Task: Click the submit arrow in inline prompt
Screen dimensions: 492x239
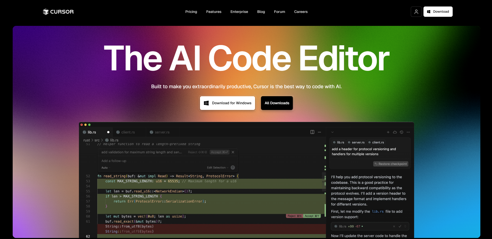Action: [x=233, y=168]
